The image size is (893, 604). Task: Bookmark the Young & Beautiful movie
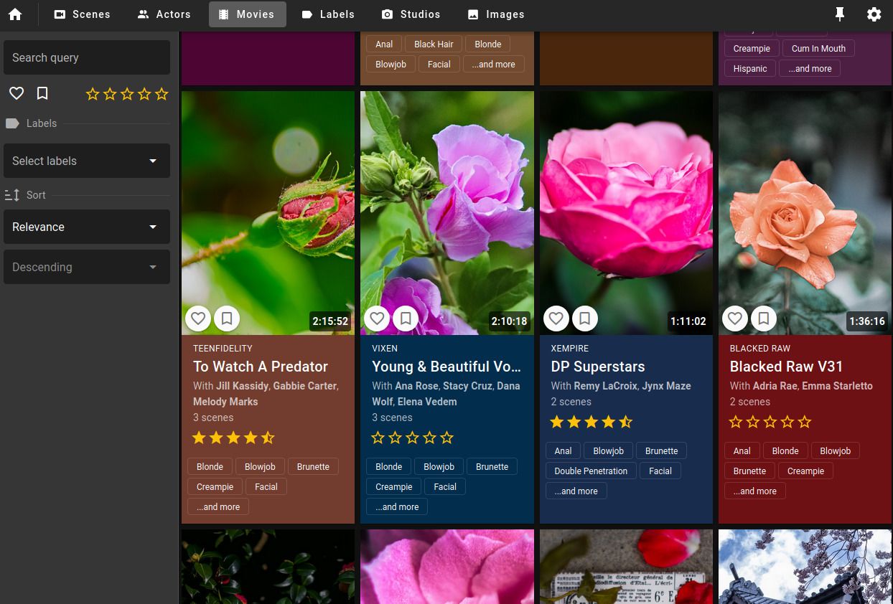[x=406, y=318]
